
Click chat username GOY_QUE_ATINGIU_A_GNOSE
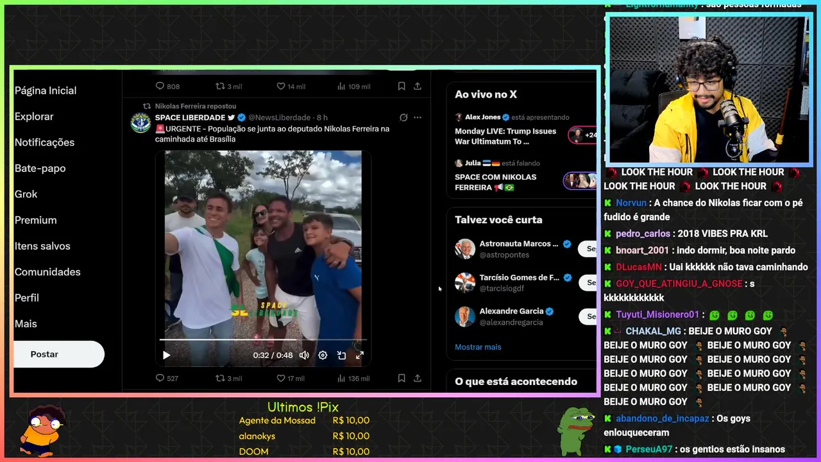(679, 284)
